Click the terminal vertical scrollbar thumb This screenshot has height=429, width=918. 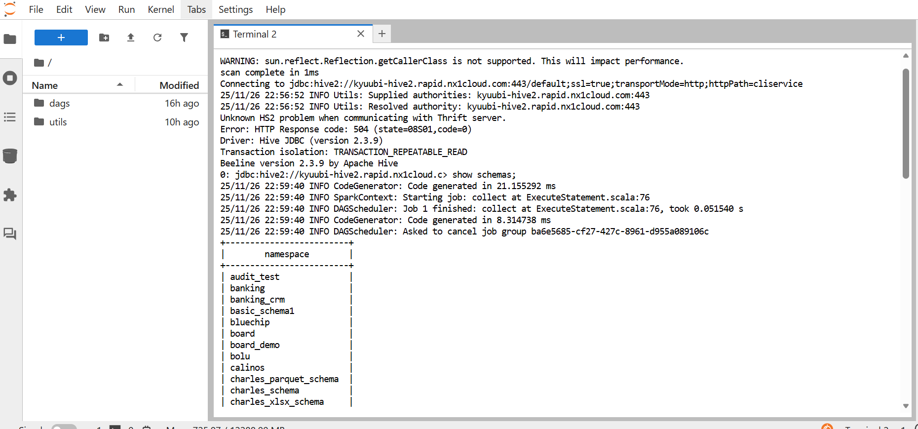[x=906, y=123]
